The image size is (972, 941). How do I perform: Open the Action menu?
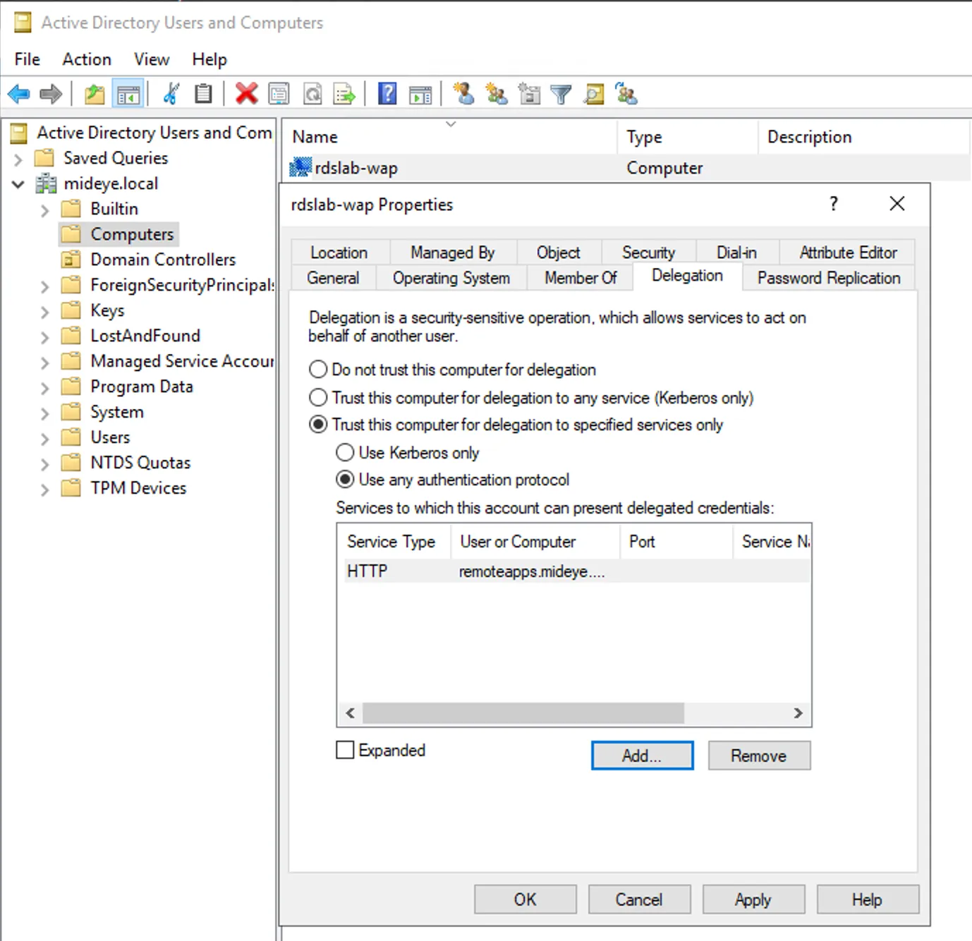[x=86, y=59]
